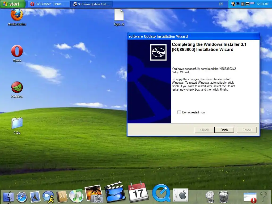
Task: Open QuickTime Player icon in dock
Action: 161,193
